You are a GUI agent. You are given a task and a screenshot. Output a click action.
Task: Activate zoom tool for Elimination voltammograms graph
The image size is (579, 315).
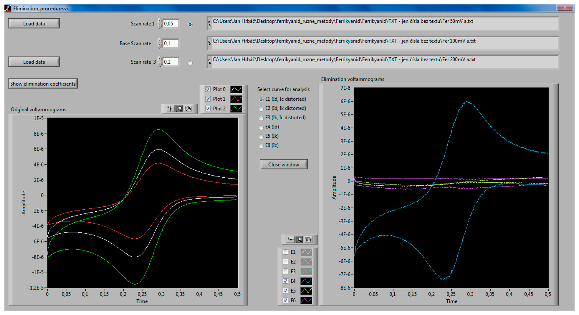pyautogui.click(x=299, y=240)
